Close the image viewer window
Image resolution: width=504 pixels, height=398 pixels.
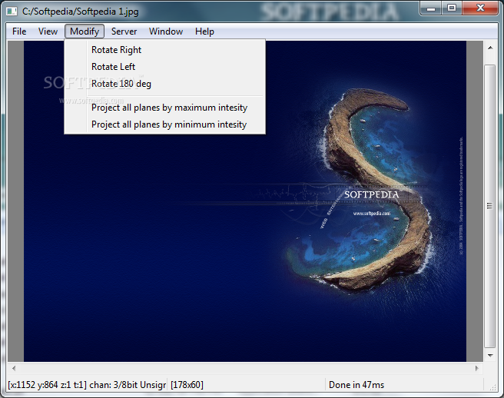(480, 8)
